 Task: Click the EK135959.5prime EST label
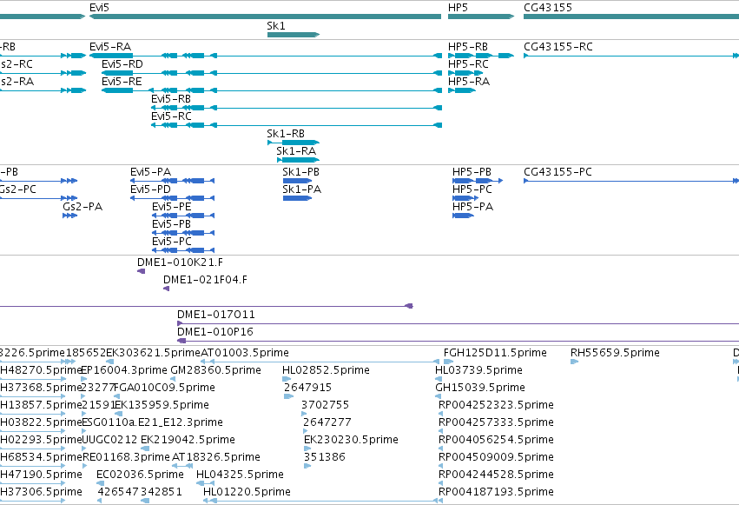162,406
